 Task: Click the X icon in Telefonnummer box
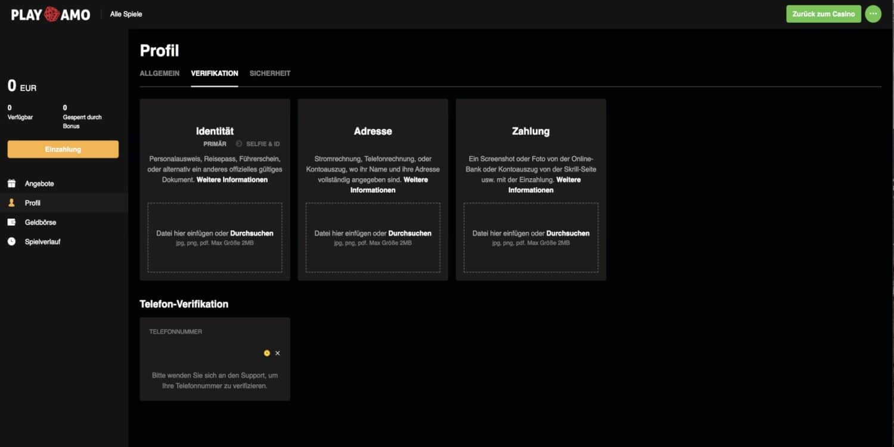(278, 353)
